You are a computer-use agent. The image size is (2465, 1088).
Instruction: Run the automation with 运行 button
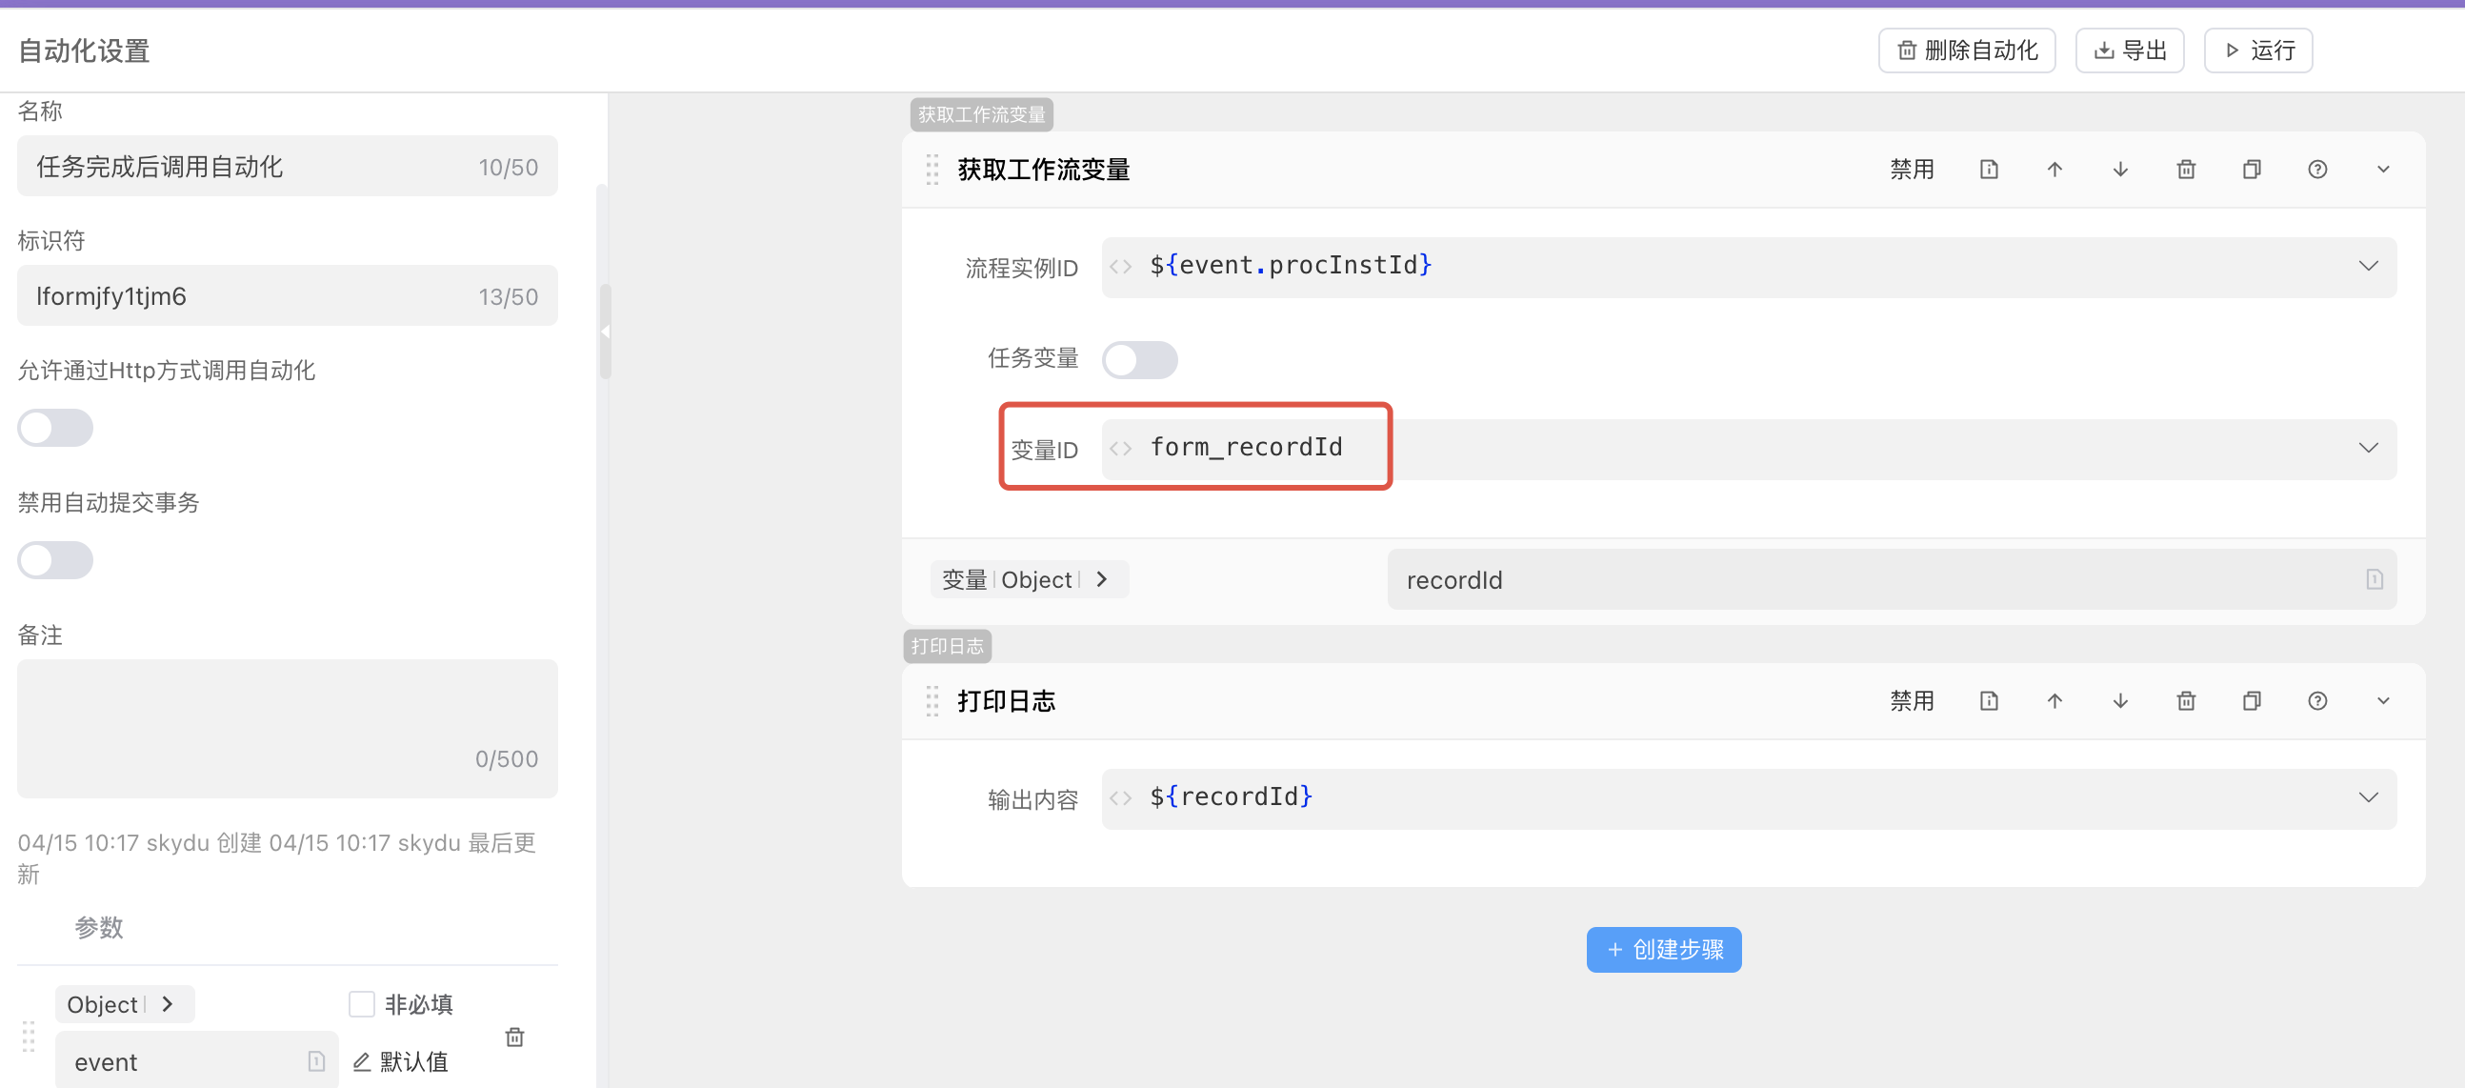point(2257,50)
